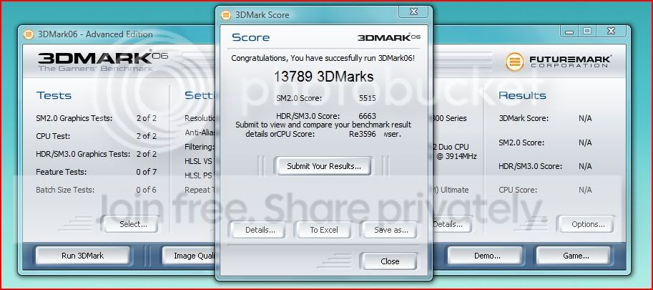Viewport: 653px width, 290px height.
Task: Click Score heading in dialog
Action: [251, 37]
